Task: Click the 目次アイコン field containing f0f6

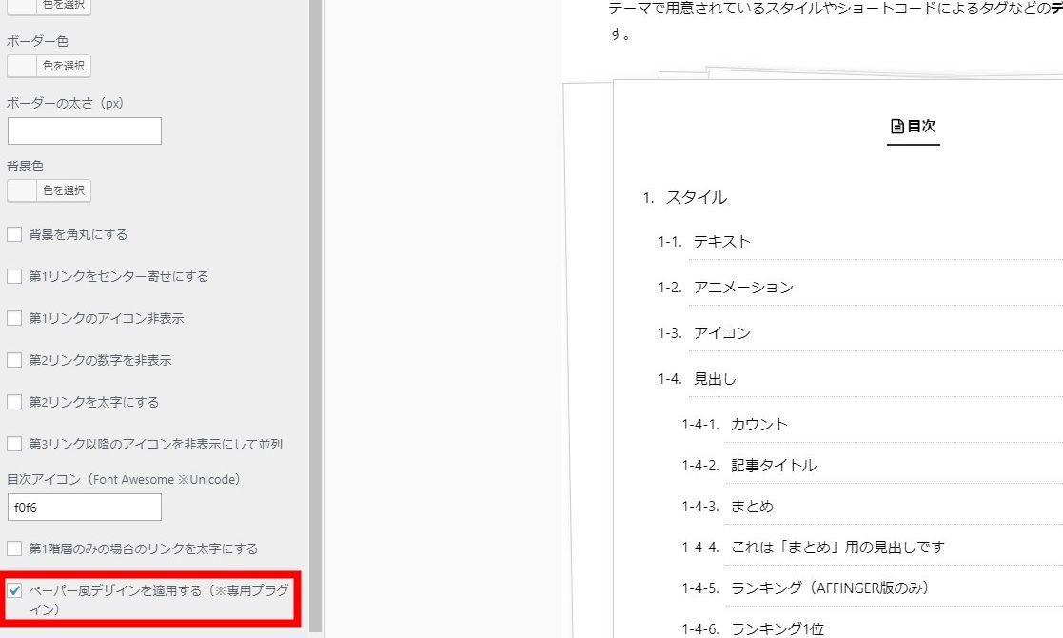Action: pyautogui.click(x=85, y=508)
